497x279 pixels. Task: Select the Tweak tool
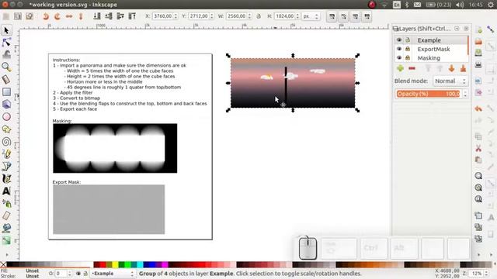click(6, 54)
